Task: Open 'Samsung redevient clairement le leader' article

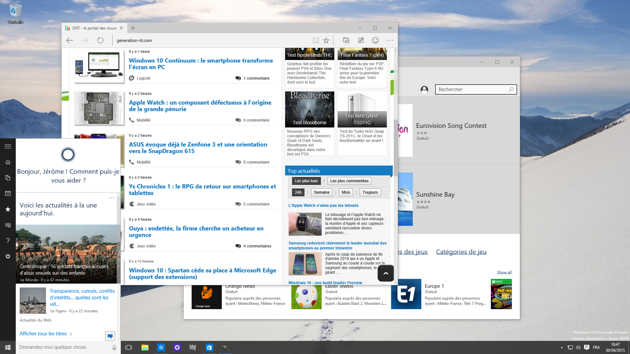Action: pos(337,245)
